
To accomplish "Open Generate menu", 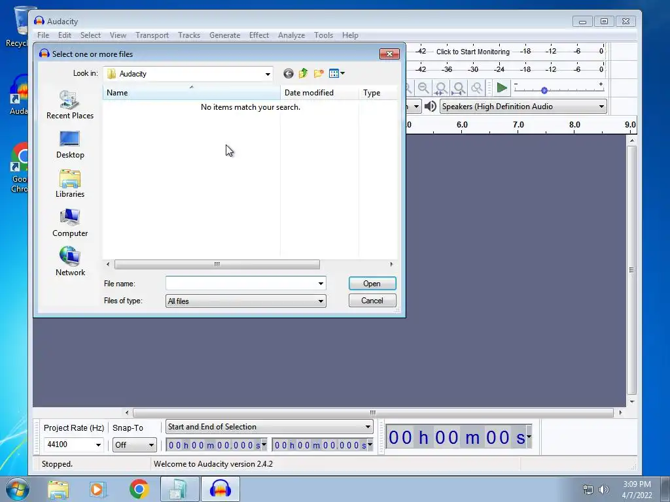I will pyautogui.click(x=225, y=35).
